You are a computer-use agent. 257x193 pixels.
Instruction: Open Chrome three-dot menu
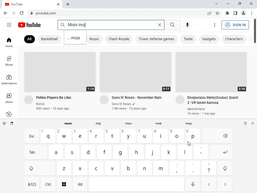point(251,13)
